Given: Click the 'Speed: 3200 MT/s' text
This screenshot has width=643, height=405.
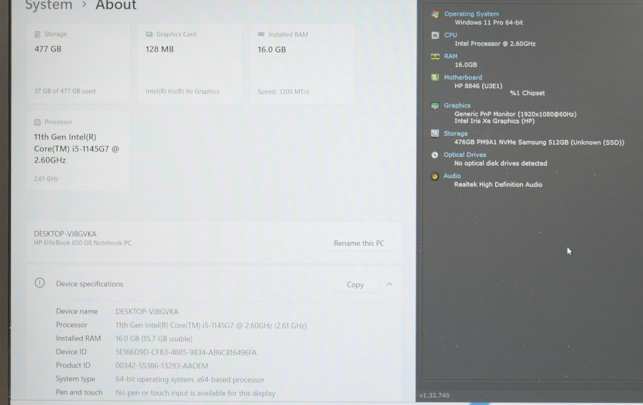Looking at the screenshot, I should [x=283, y=92].
